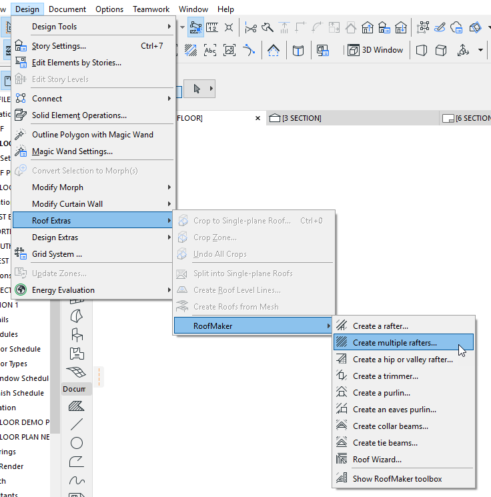Select the Shell tool in toolbox
491x497 pixels.
77,316
